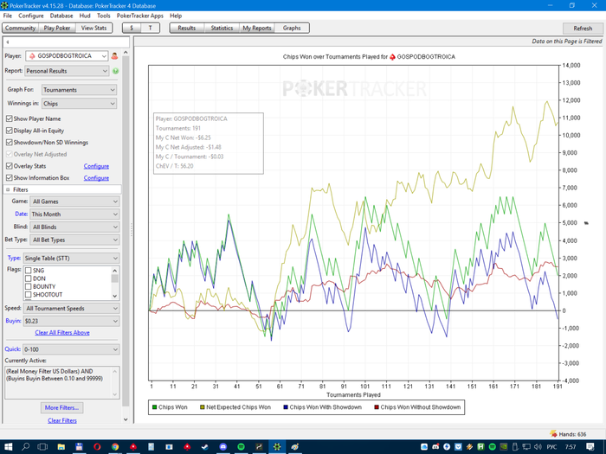
Task: Click the More Filters... button
Action: (61, 407)
